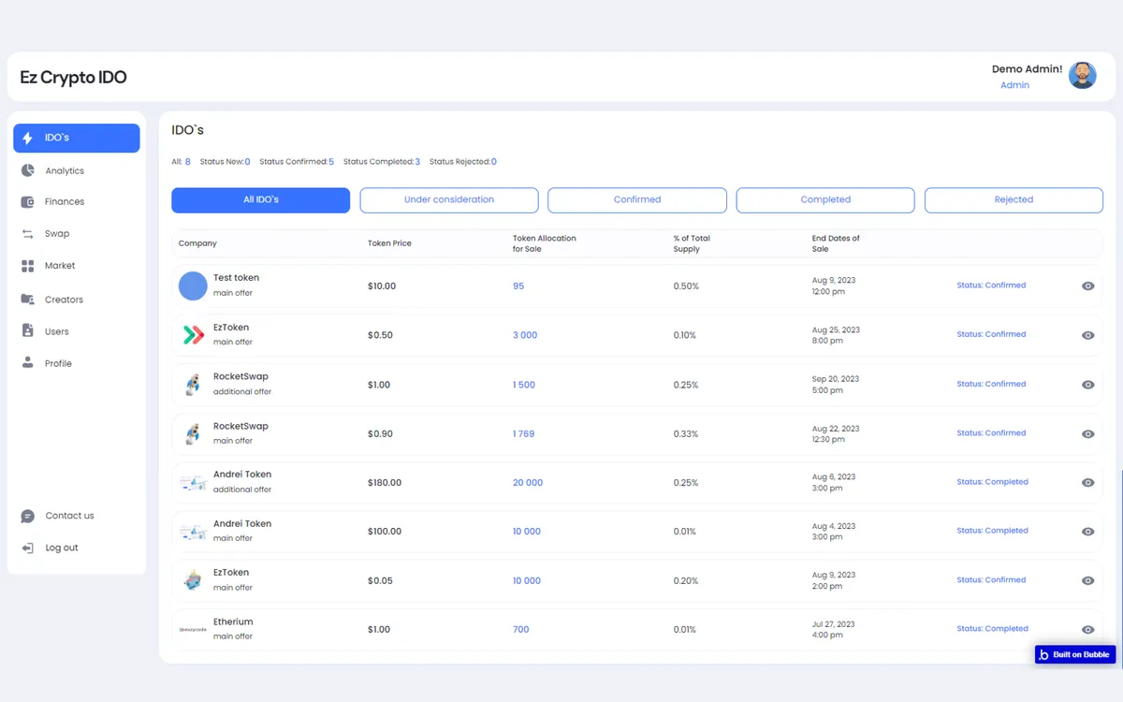1123x702 pixels.
Task: Click the Admin link under Demo Admin
Action: (x=1014, y=85)
